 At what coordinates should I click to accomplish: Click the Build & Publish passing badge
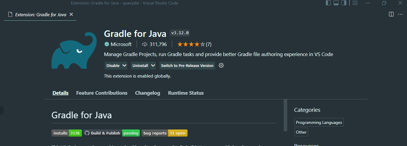click(x=112, y=133)
